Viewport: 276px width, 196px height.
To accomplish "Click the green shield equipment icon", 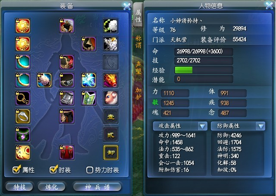I will pyautogui.click(x=89, y=98).
